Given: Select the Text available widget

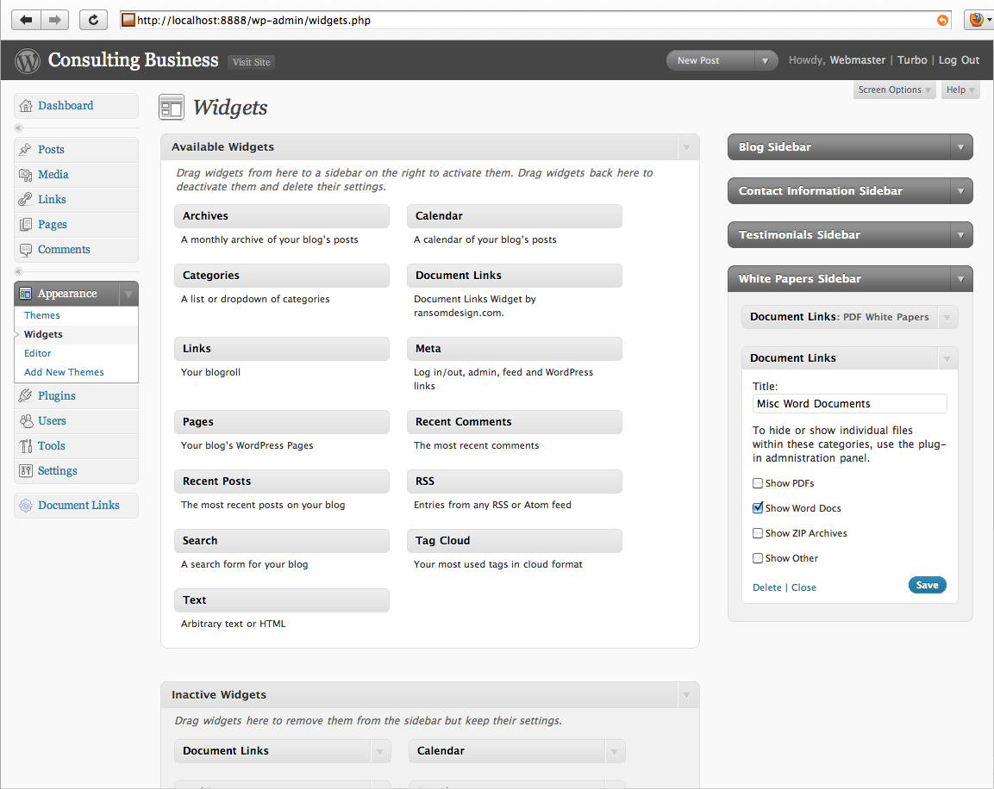Looking at the screenshot, I should tap(281, 600).
